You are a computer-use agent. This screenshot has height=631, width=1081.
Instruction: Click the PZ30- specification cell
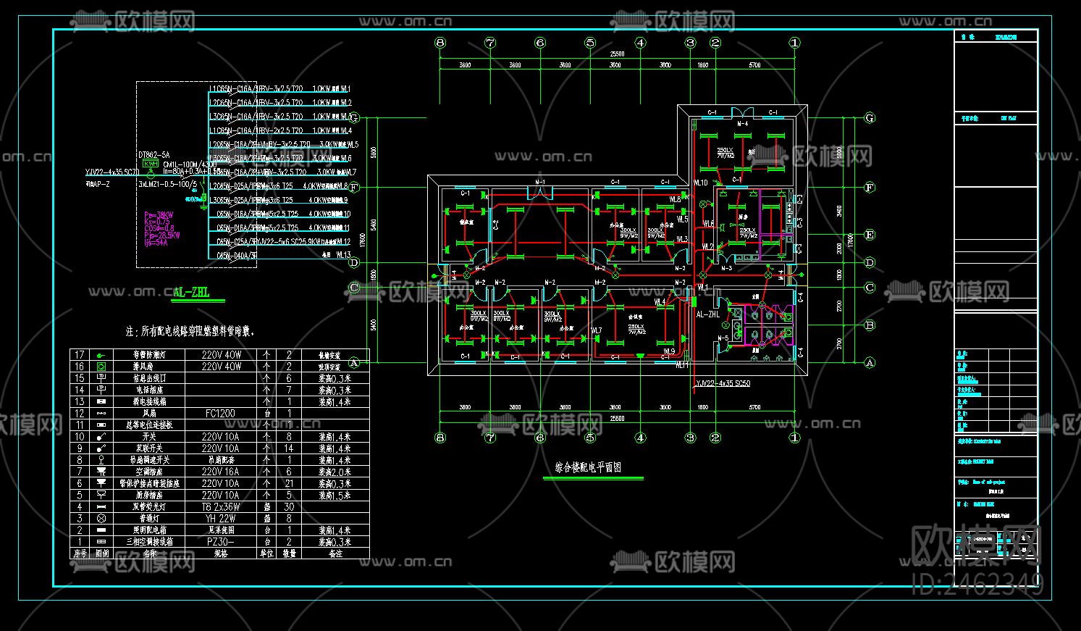220,541
